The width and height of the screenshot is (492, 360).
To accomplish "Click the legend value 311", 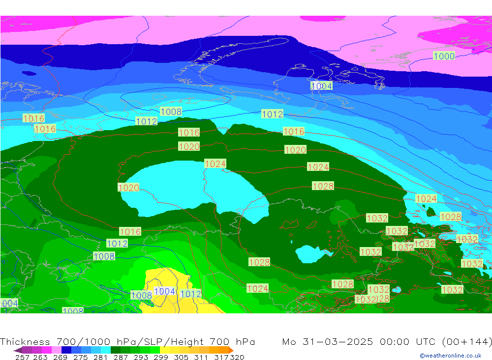I will [x=201, y=357].
